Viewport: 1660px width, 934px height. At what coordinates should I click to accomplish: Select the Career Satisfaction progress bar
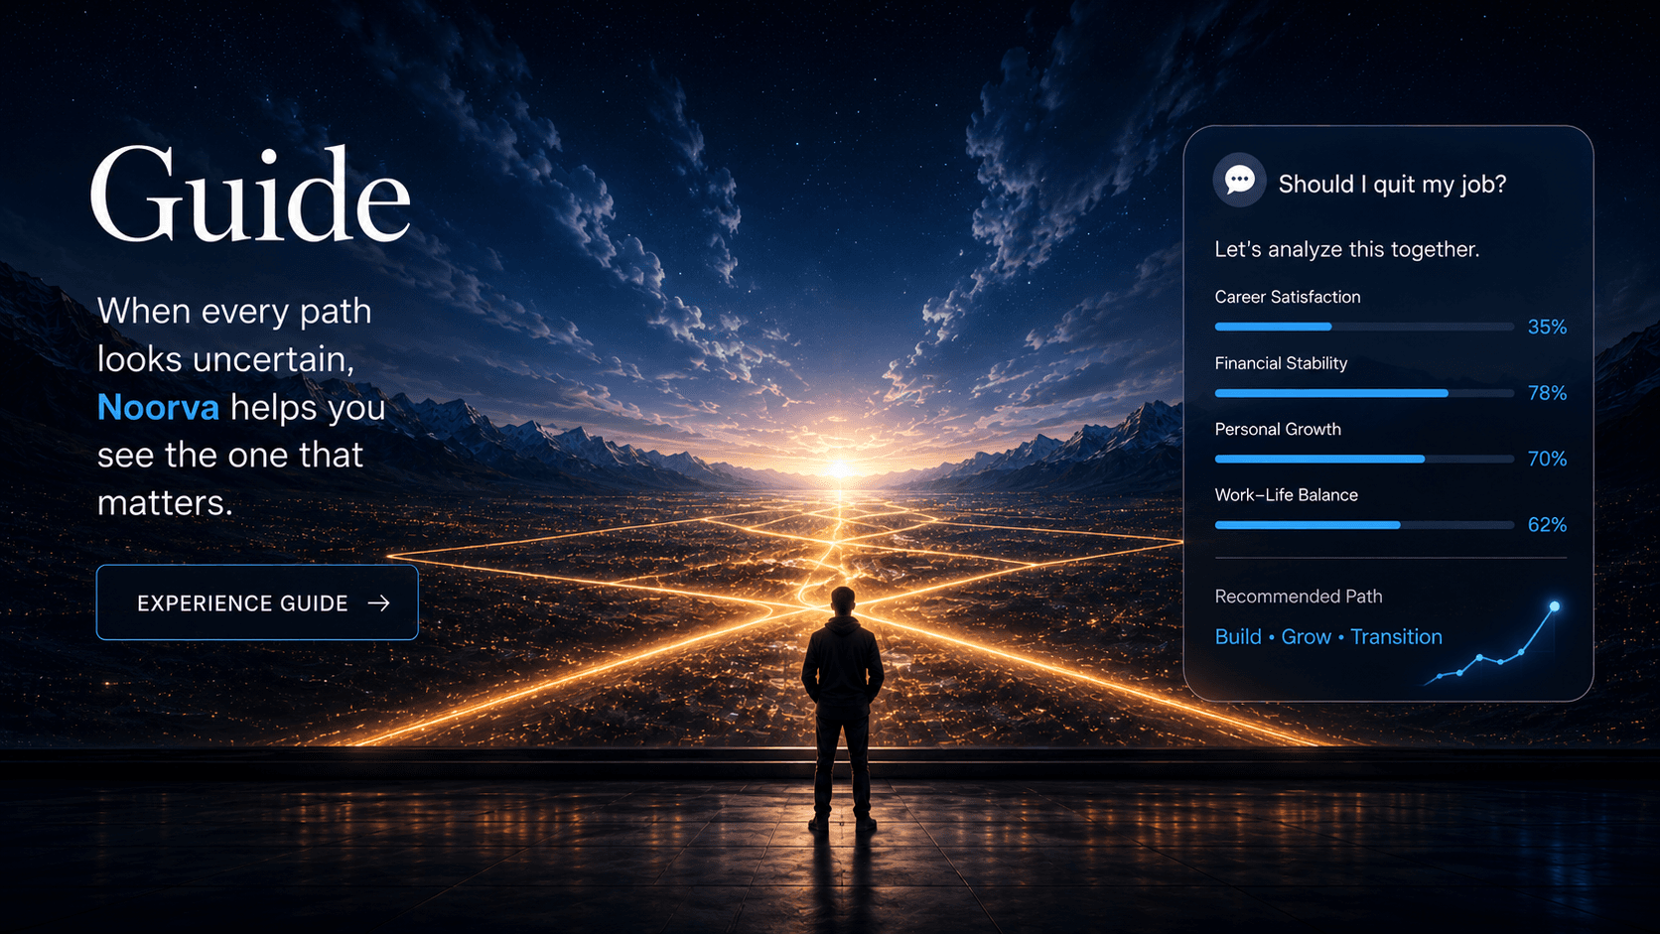(1364, 327)
